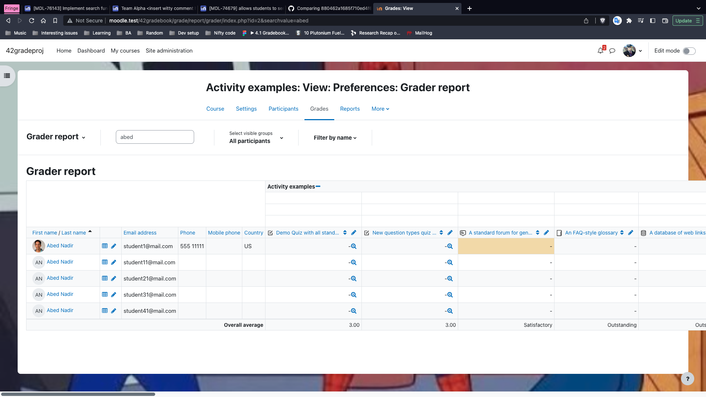Go to Dashboard in navbar
Screen dimensions: 706x397
click(91, 51)
